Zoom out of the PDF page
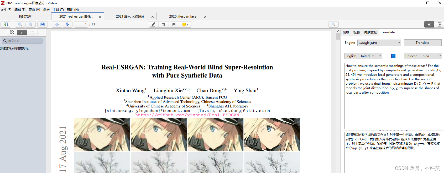 pos(20,24)
